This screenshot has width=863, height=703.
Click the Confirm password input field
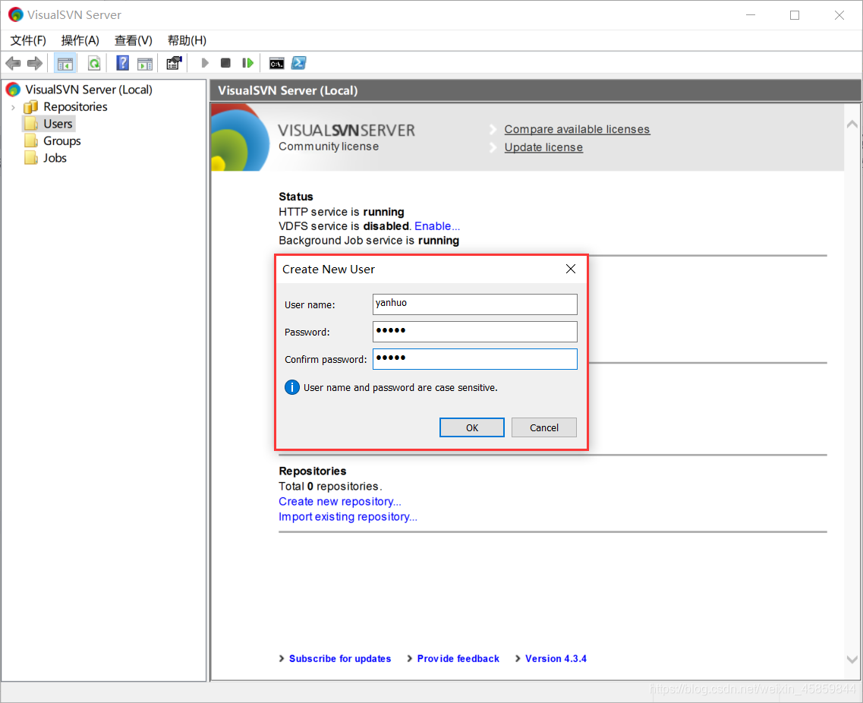tap(475, 359)
